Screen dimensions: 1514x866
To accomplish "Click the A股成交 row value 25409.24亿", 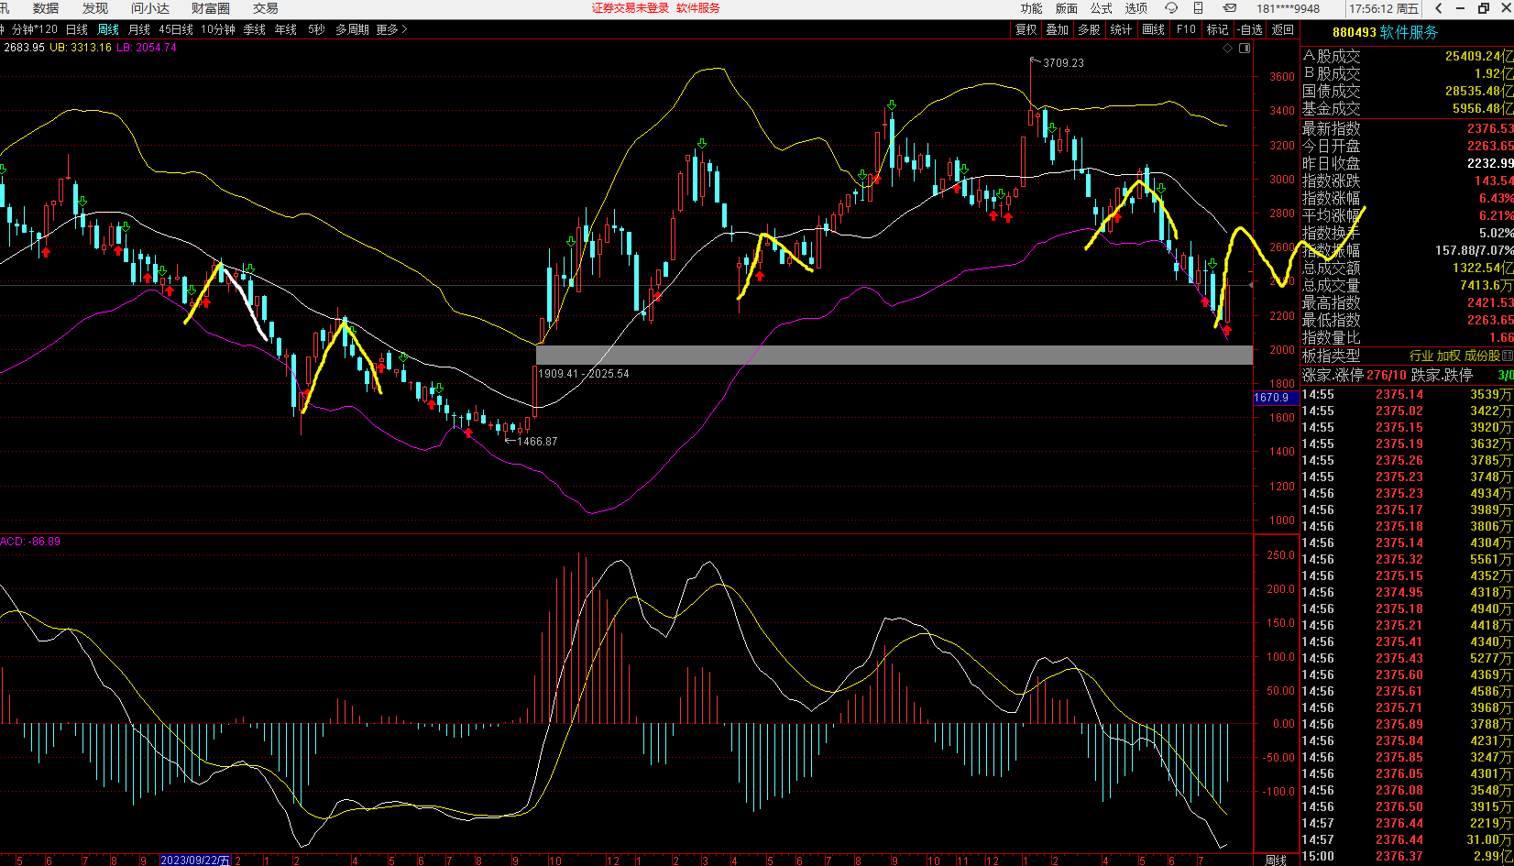I will 1479,57.
